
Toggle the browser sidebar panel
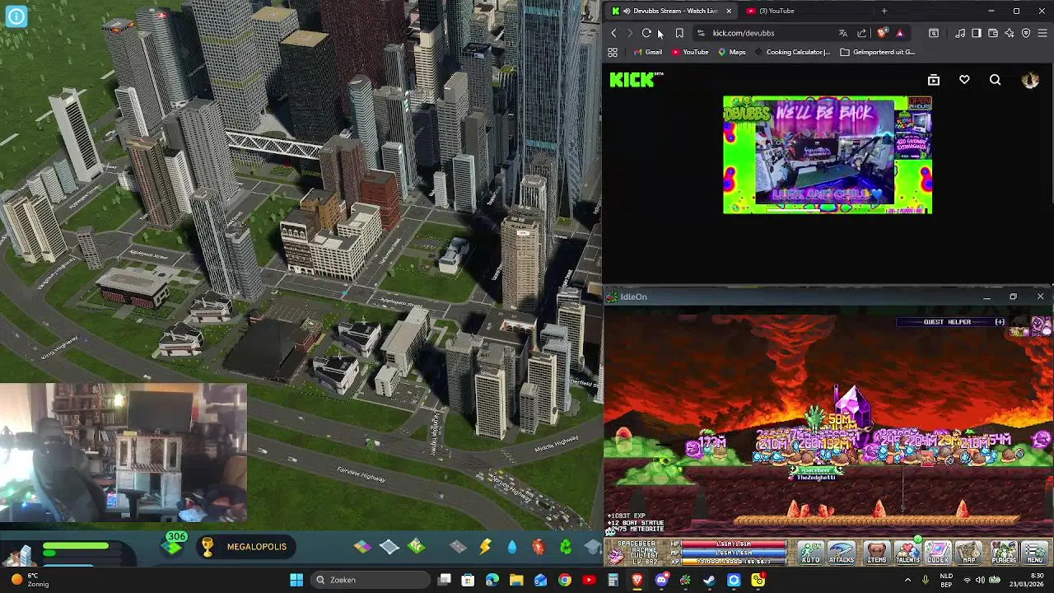click(x=976, y=33)
